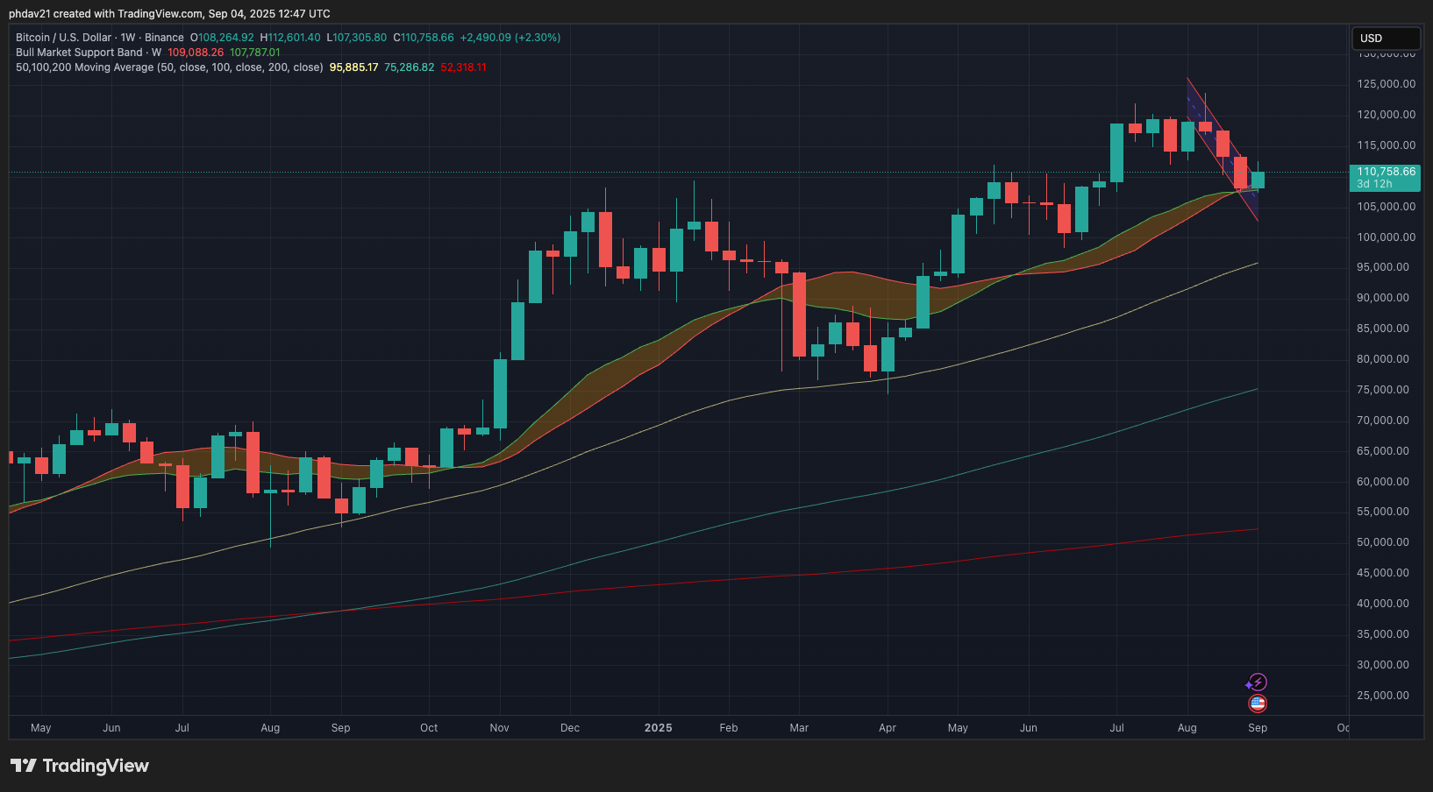Click the 2025 year label on the time axis

(x=659, y=728)
